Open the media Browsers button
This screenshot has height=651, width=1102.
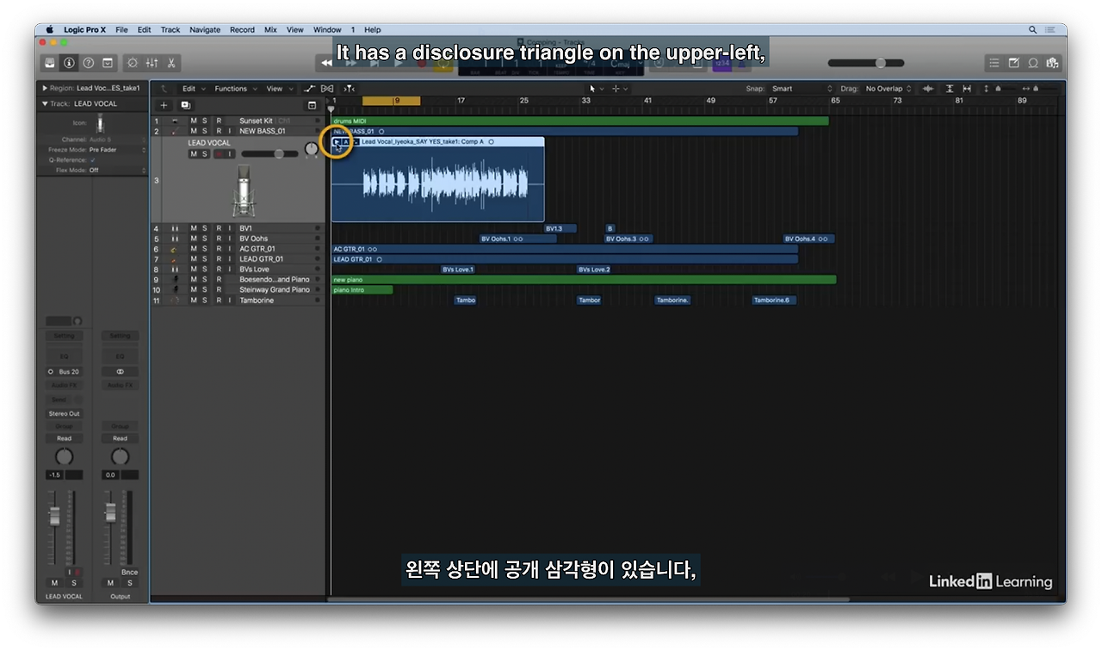click(1052, 63)
